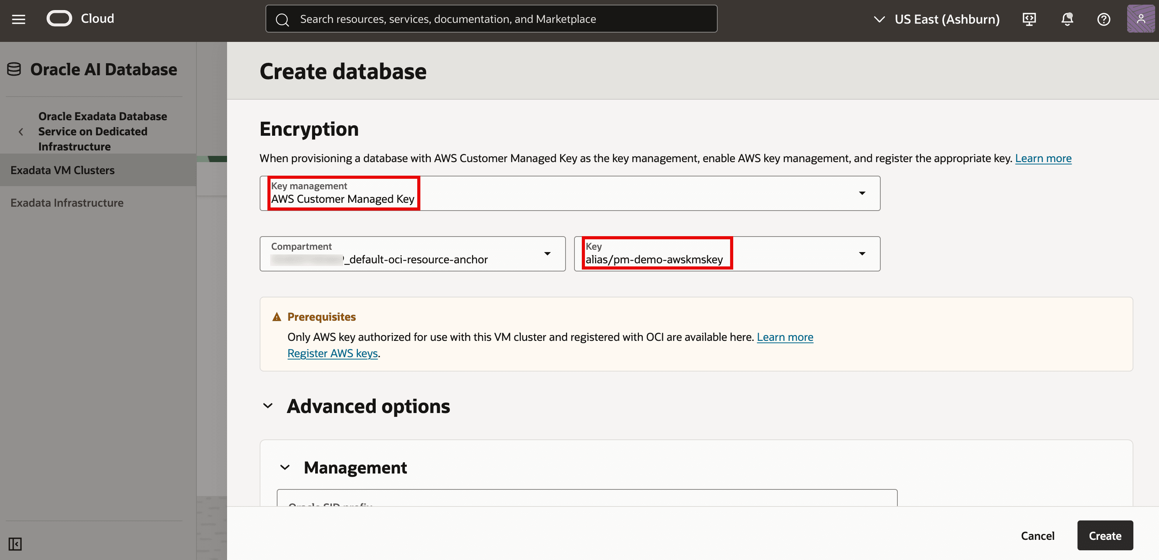Open the notifications bell

coord(1067,19)
